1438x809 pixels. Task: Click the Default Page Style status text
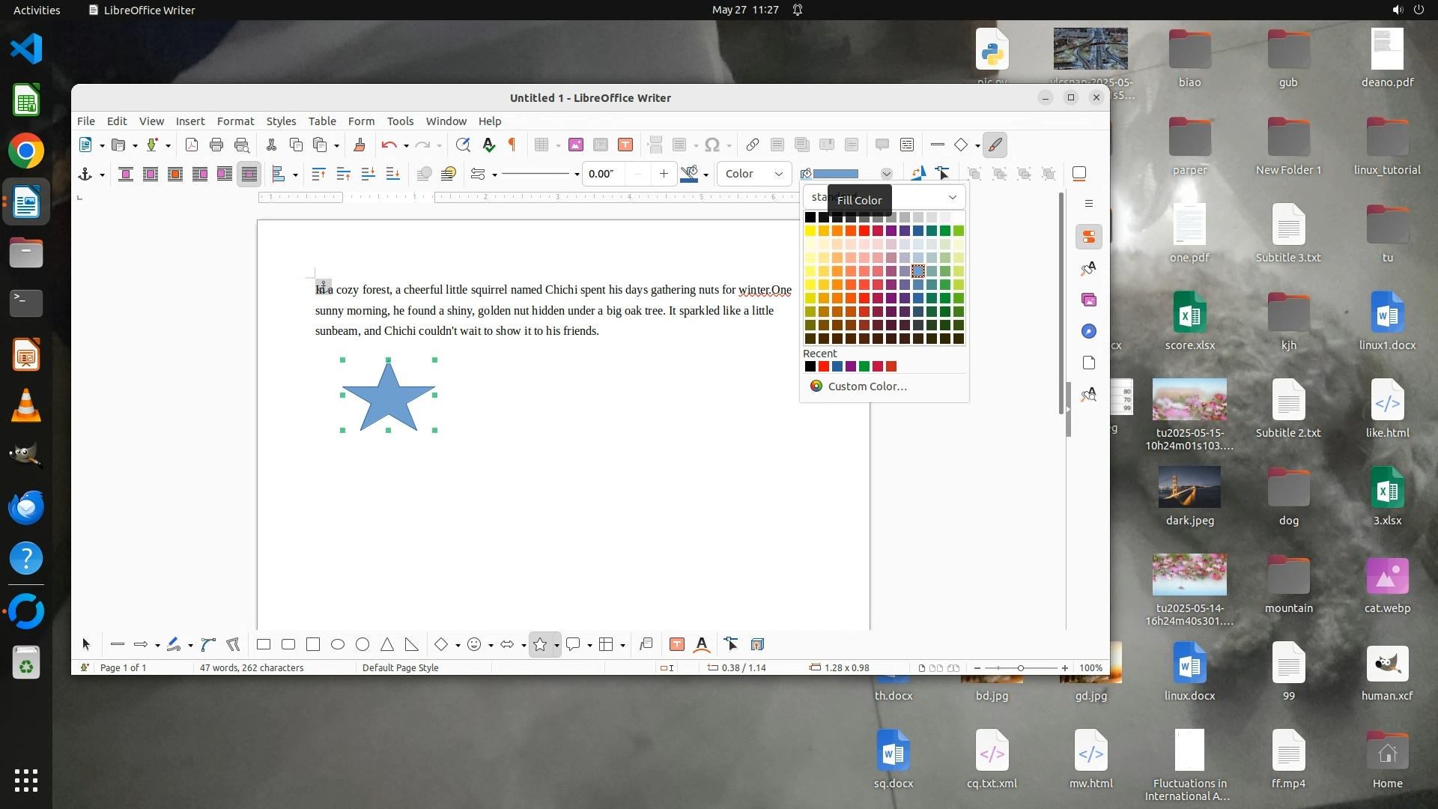[x=400, y=667]
